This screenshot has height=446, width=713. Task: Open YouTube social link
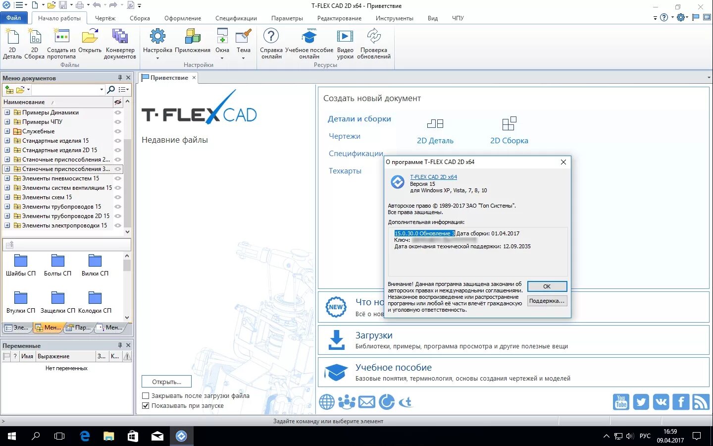621,401
